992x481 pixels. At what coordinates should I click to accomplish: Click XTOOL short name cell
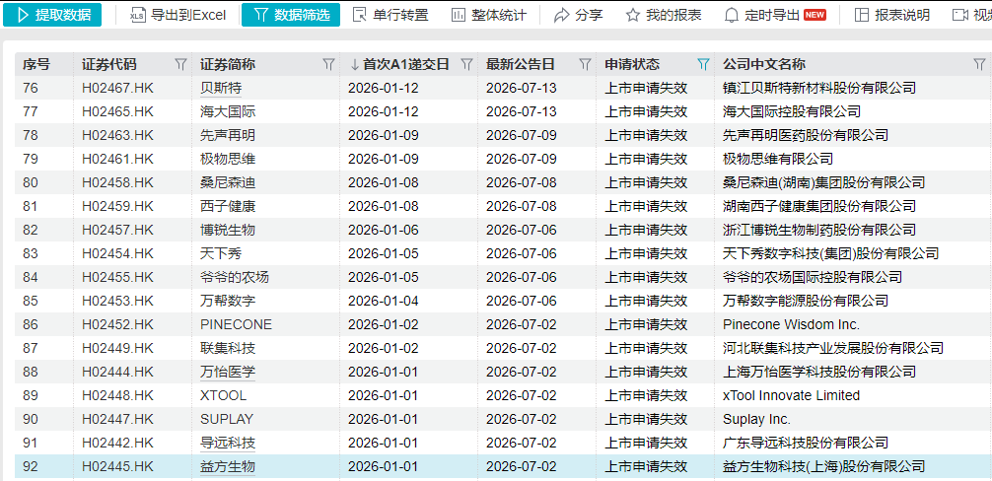point(223,395)
